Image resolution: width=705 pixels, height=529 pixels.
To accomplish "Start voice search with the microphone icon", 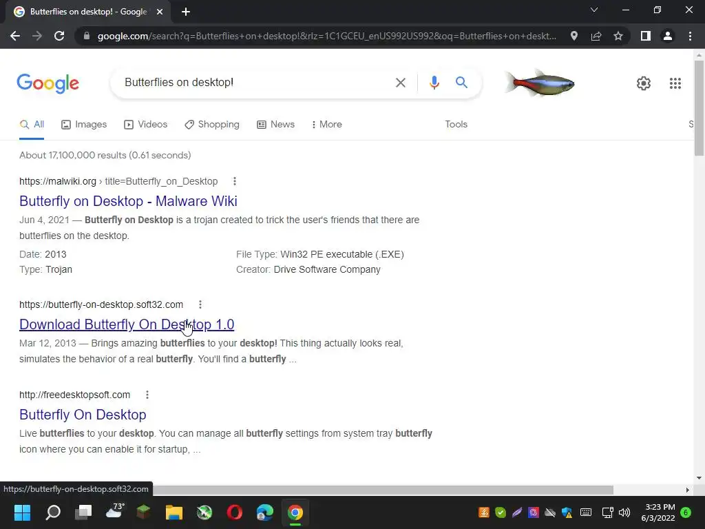I will (434, 83).
